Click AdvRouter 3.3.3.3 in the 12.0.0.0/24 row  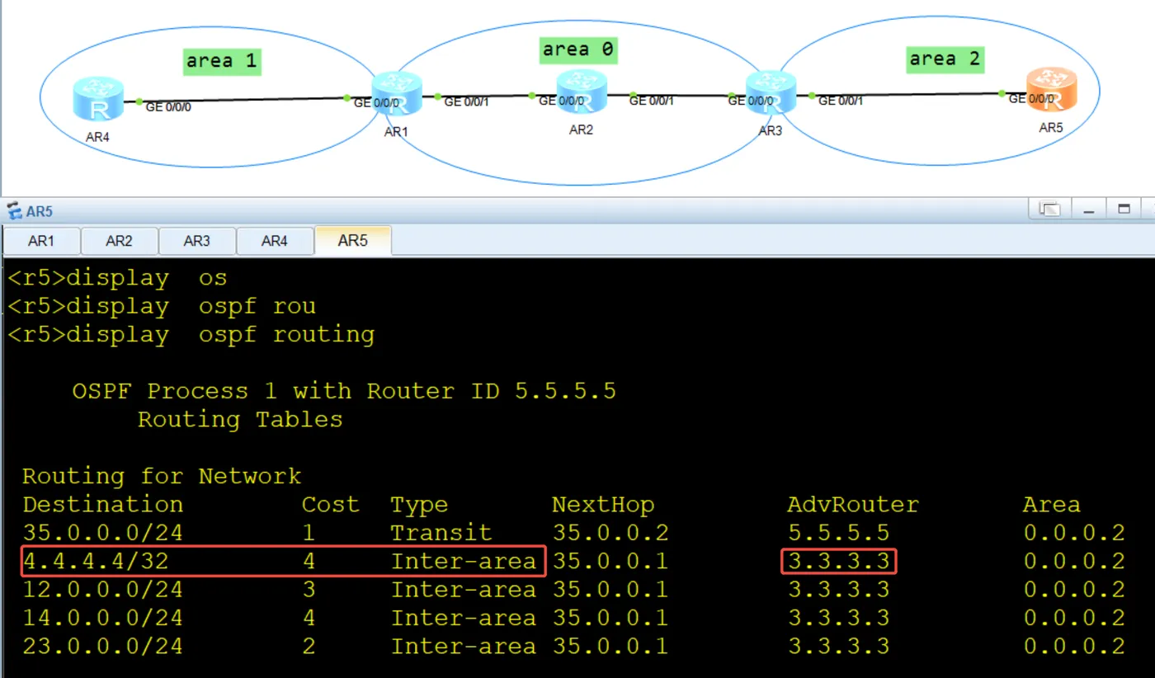(x=838, y=590)
